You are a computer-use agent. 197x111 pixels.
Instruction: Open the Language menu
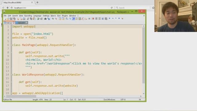[37, 16]
